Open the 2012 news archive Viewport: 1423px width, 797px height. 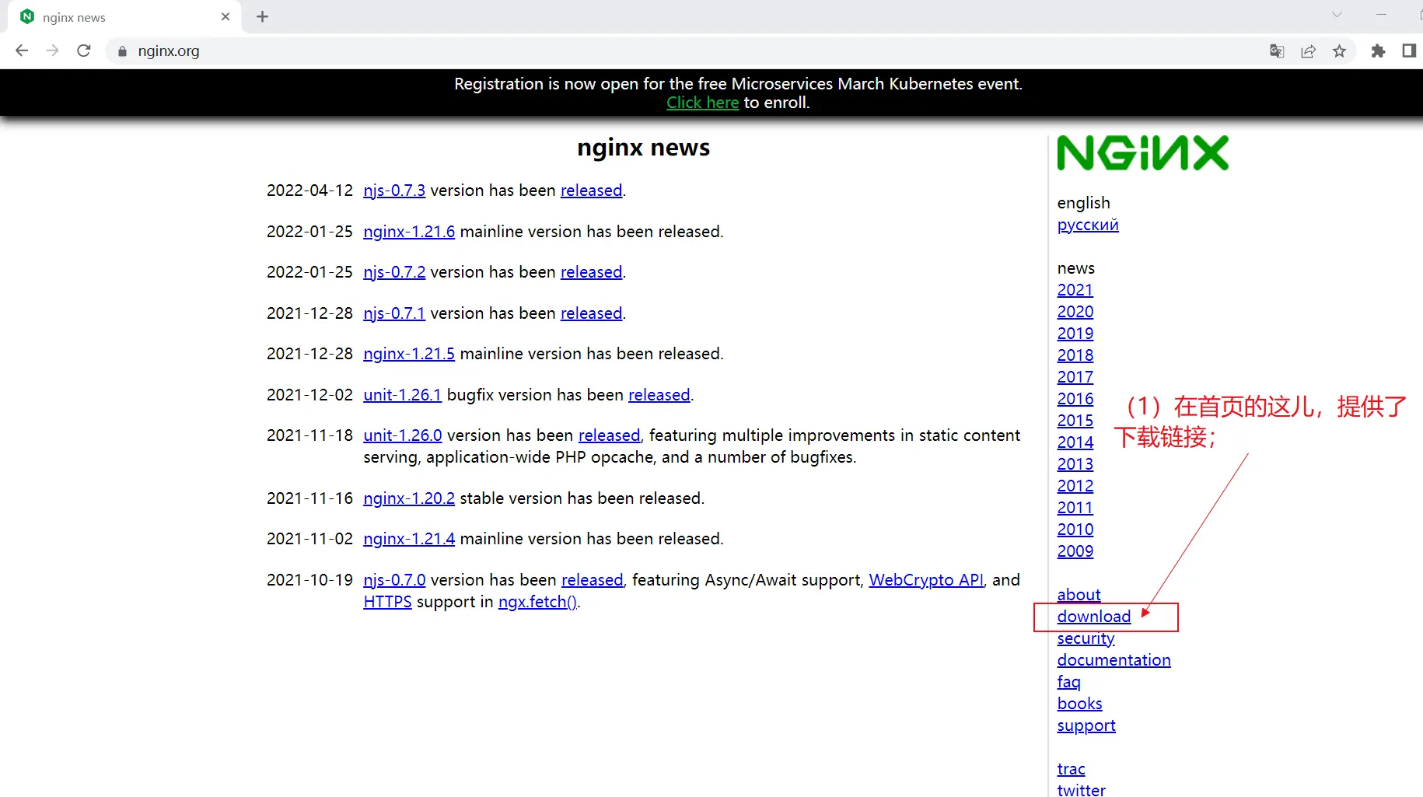click(1075, 486)
